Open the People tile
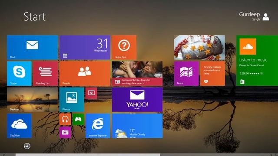The height and width of the screenshot is (156, 278). coord(85,73)
